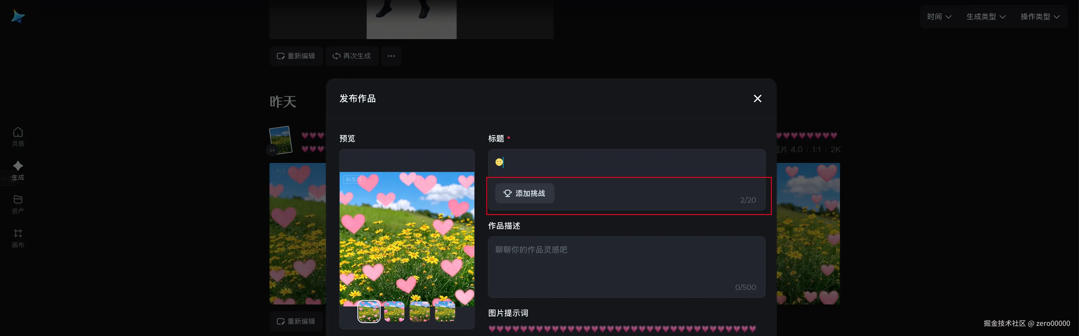Click the bottom 重新编辑 button
The width and height of the screenshot is (1079, 336).
[x=296, y=321]
